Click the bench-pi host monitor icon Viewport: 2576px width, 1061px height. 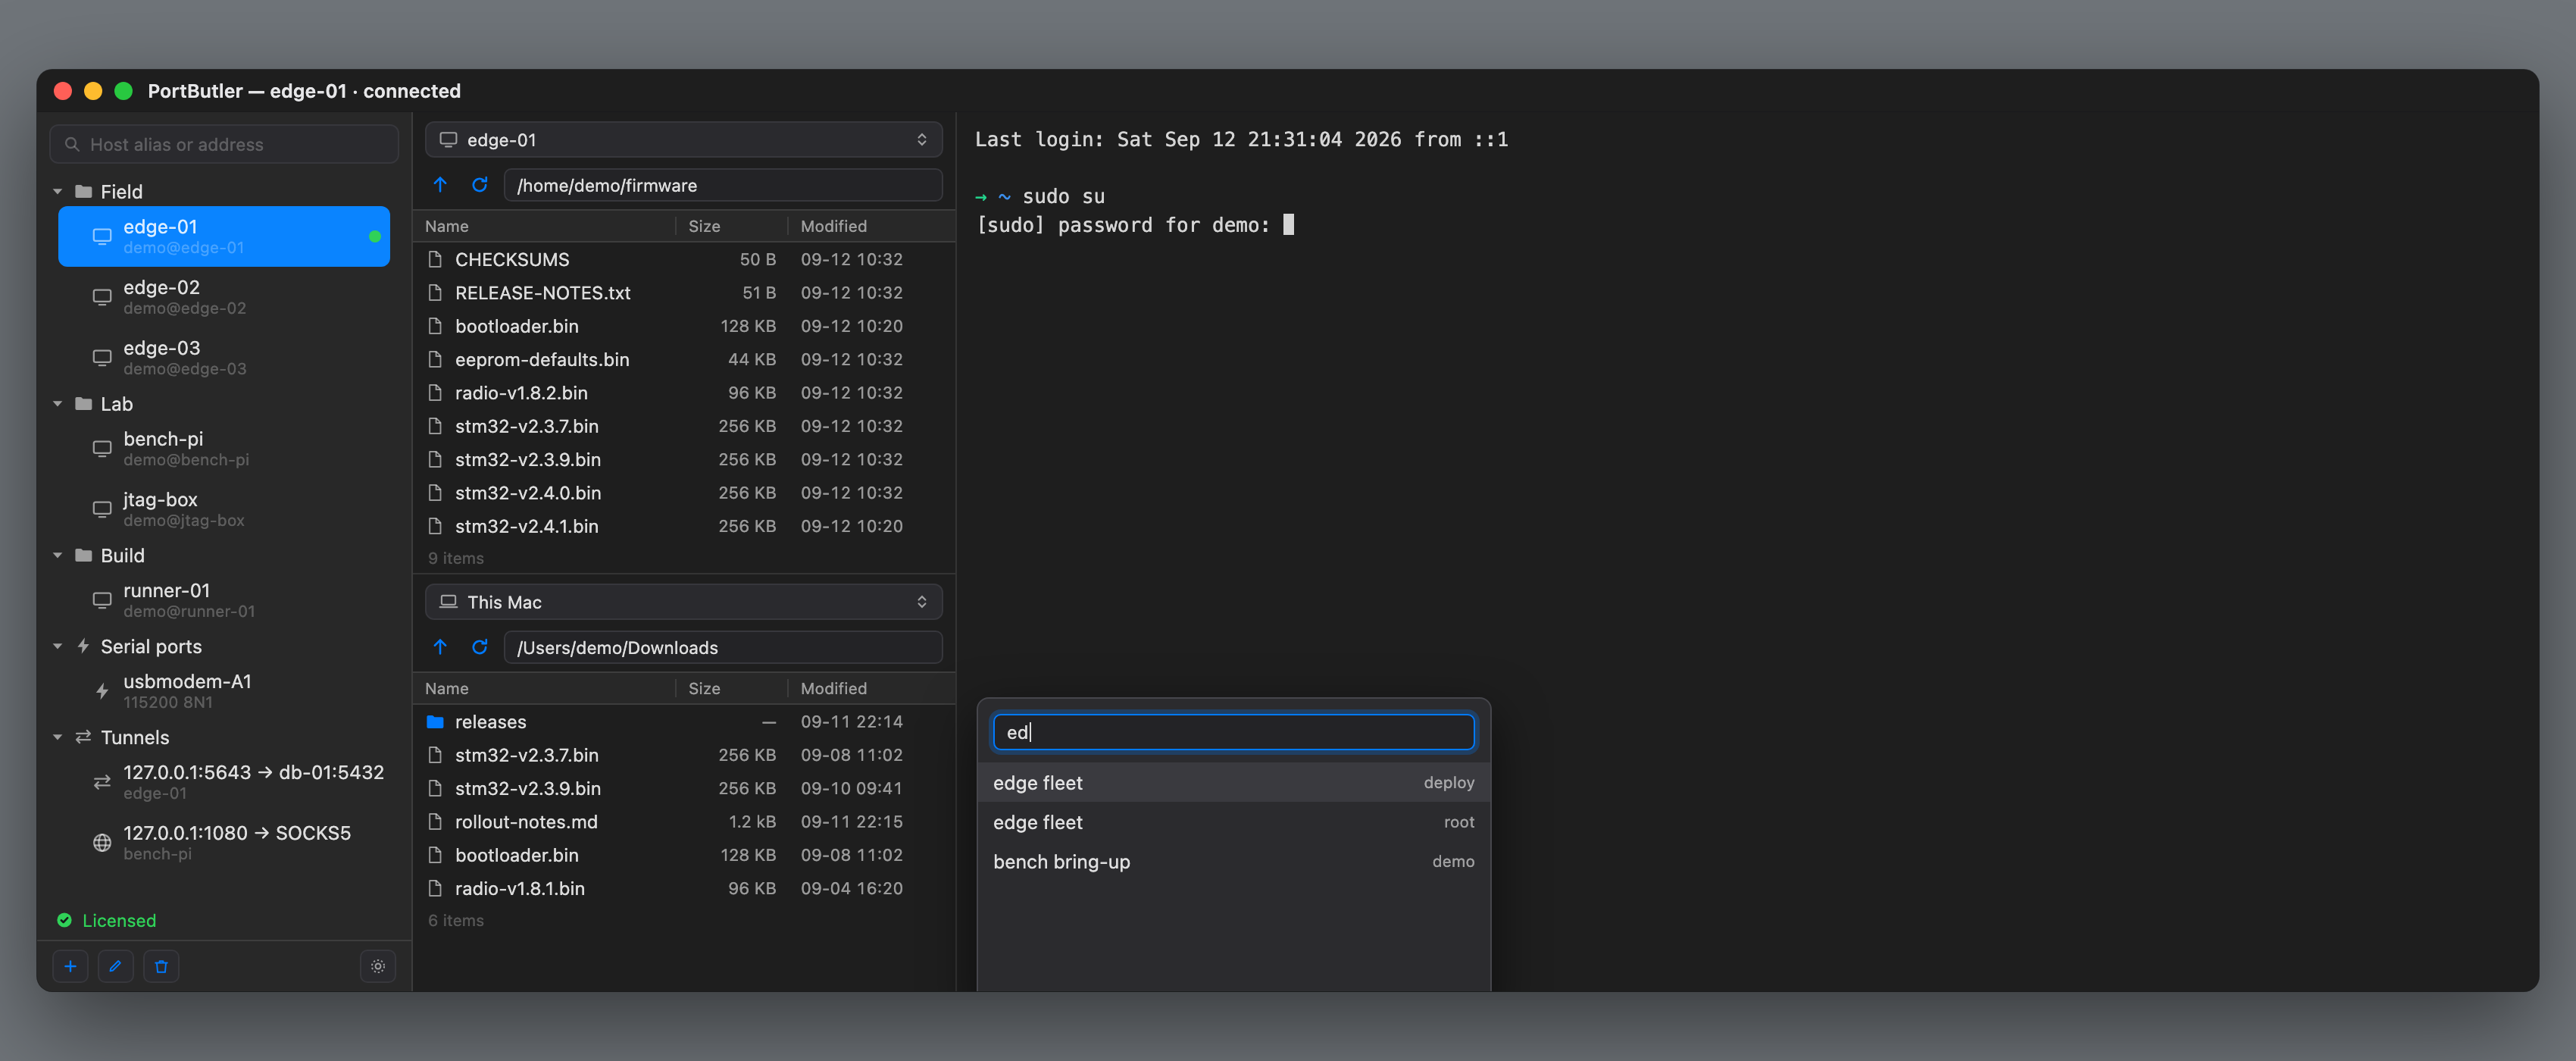tap(102, 449)
